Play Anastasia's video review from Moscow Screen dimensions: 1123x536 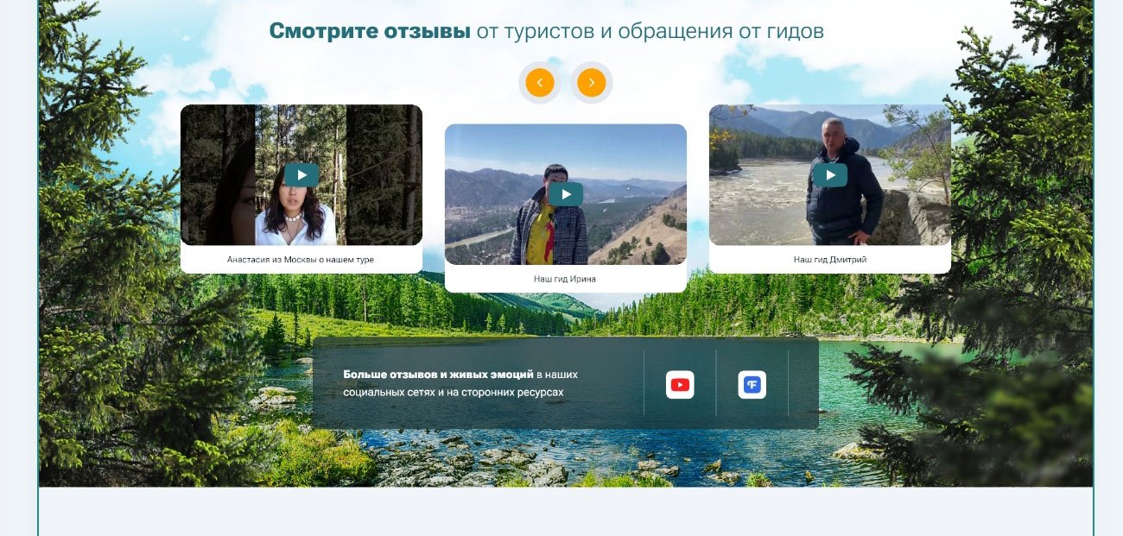click(301, 175)
